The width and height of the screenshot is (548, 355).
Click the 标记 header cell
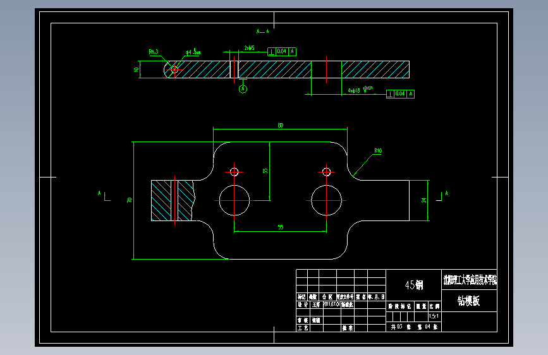click(301, 297)
